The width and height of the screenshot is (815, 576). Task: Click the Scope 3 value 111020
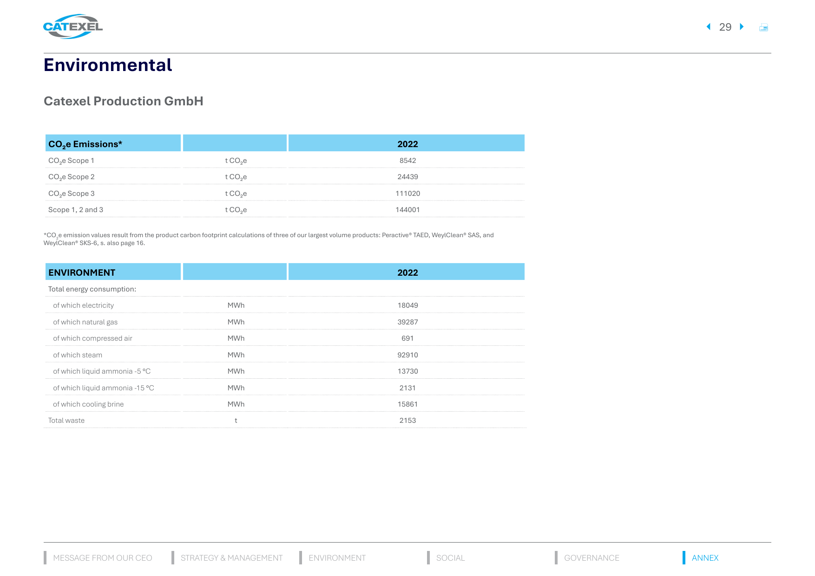pos(407,194)
